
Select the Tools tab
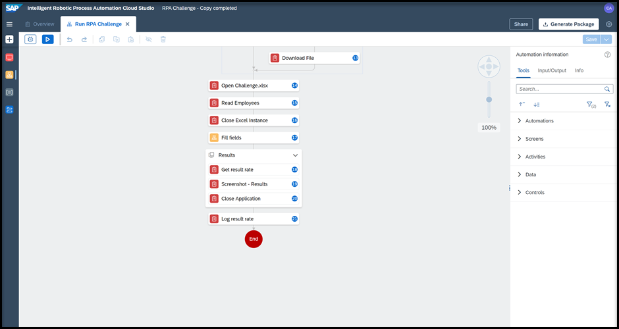pos(524,70)
